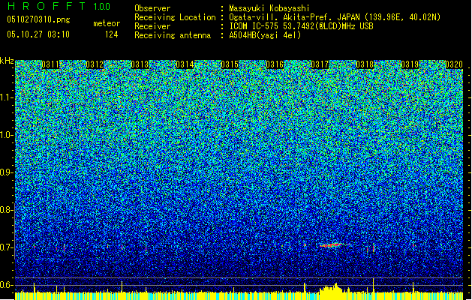472x300 pixels.
Task: Click time marker 0315
Action: (x=230, y=64)
